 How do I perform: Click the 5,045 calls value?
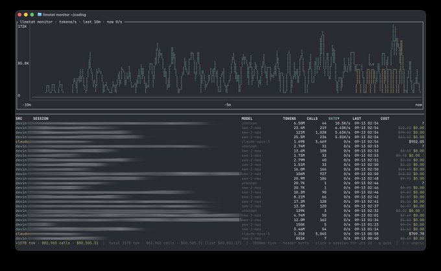[x=321, y=233]
